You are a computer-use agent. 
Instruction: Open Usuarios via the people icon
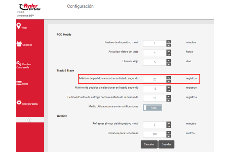(19, 44)
